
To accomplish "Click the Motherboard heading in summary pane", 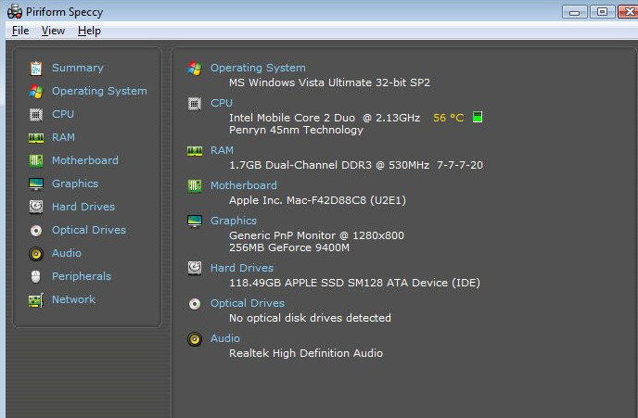I will 243,185.
